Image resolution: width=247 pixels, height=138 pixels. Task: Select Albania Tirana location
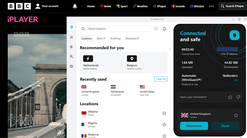tap(124, 113)
